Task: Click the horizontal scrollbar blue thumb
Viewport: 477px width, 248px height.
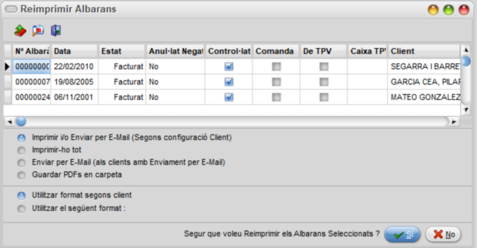Action: [21, 122]
